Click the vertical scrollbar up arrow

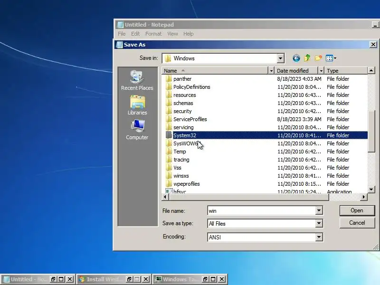(371, 70)
